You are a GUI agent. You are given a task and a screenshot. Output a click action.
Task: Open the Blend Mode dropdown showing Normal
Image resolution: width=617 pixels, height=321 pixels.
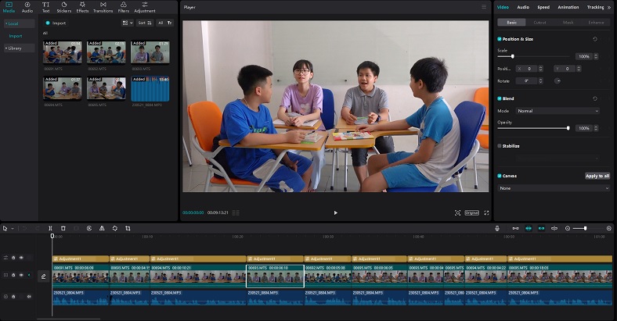(x=557, y=111)
